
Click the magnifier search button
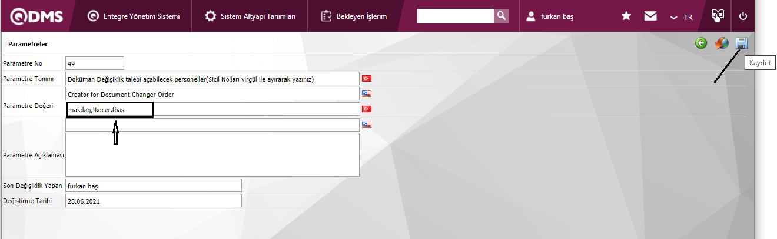point(501,16)
